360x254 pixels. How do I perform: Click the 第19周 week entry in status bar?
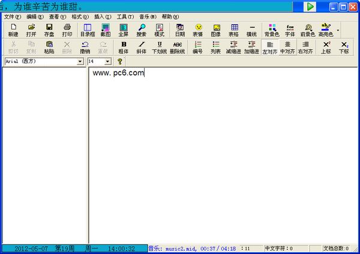click(x=65, y=249)
